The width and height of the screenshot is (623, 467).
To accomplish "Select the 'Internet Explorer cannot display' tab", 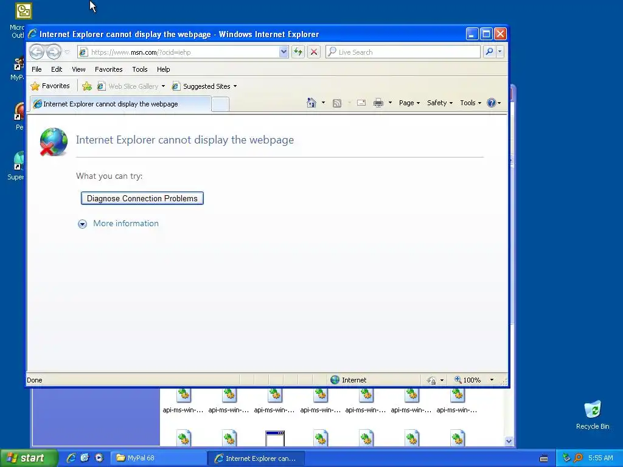I will (x=120, y=104).
